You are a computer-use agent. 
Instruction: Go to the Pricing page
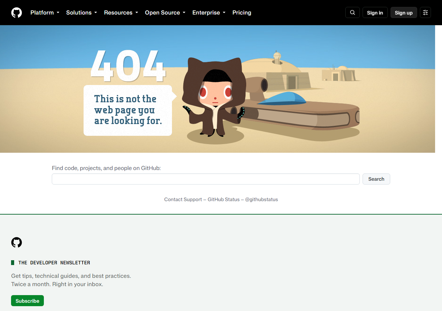pos(242,12)
